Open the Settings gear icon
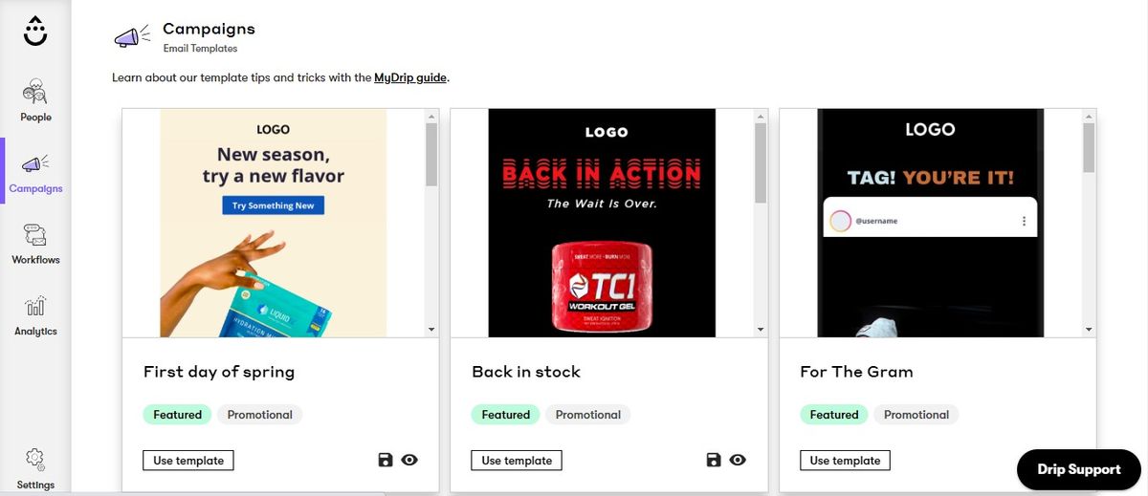This screenshot has width=1148, height=496. 35,459
